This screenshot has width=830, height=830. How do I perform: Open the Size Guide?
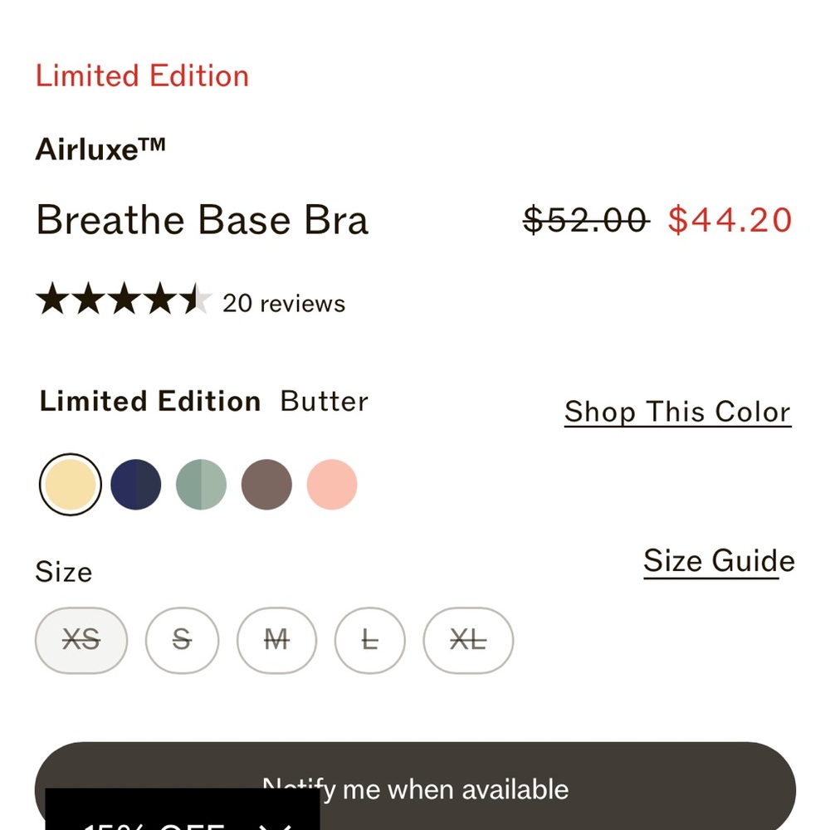pyautogui.click(x=718, y=560)
